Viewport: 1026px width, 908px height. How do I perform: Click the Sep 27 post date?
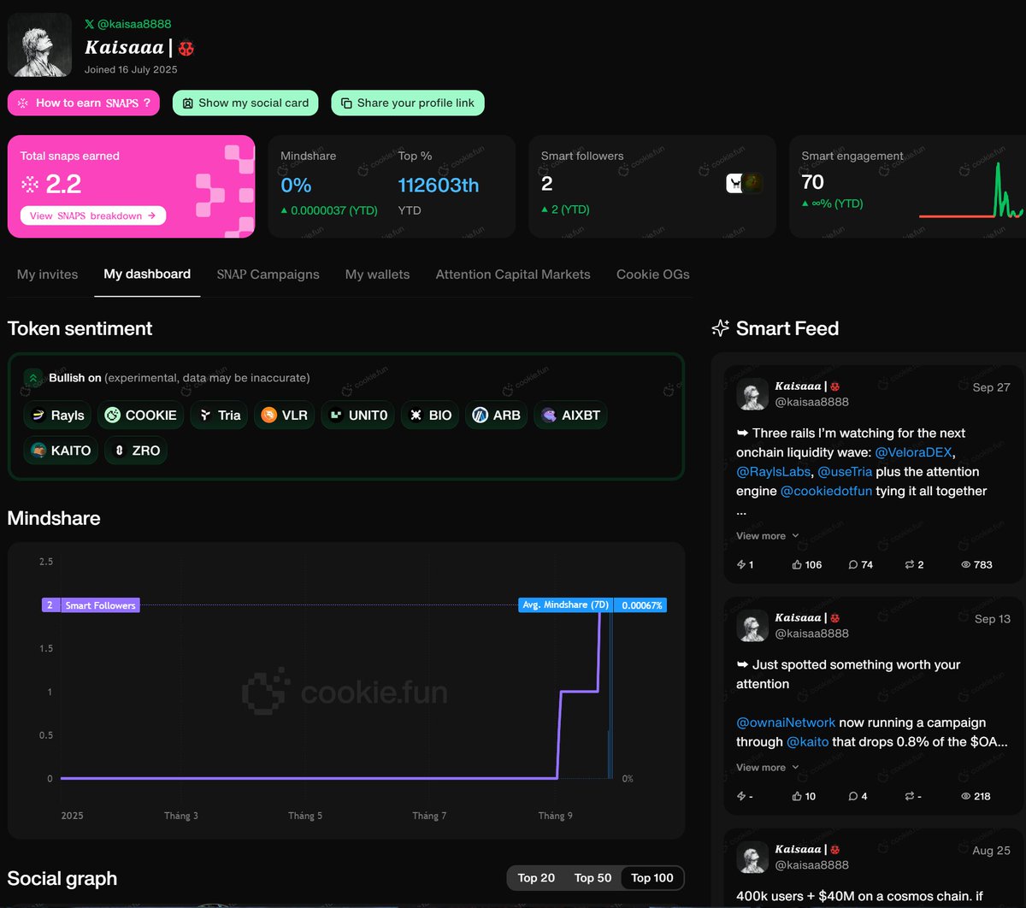click(991, 387)
